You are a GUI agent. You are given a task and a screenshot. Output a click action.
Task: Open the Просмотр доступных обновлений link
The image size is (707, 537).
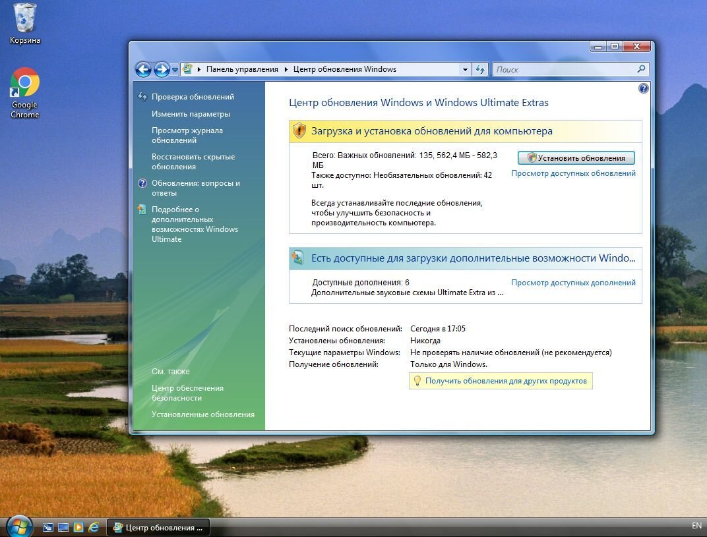pyautogui.click(x=573, y=173)
